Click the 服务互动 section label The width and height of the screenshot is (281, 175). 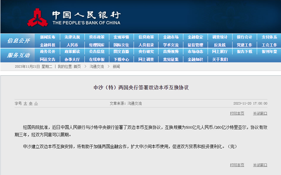coord(18,55)
